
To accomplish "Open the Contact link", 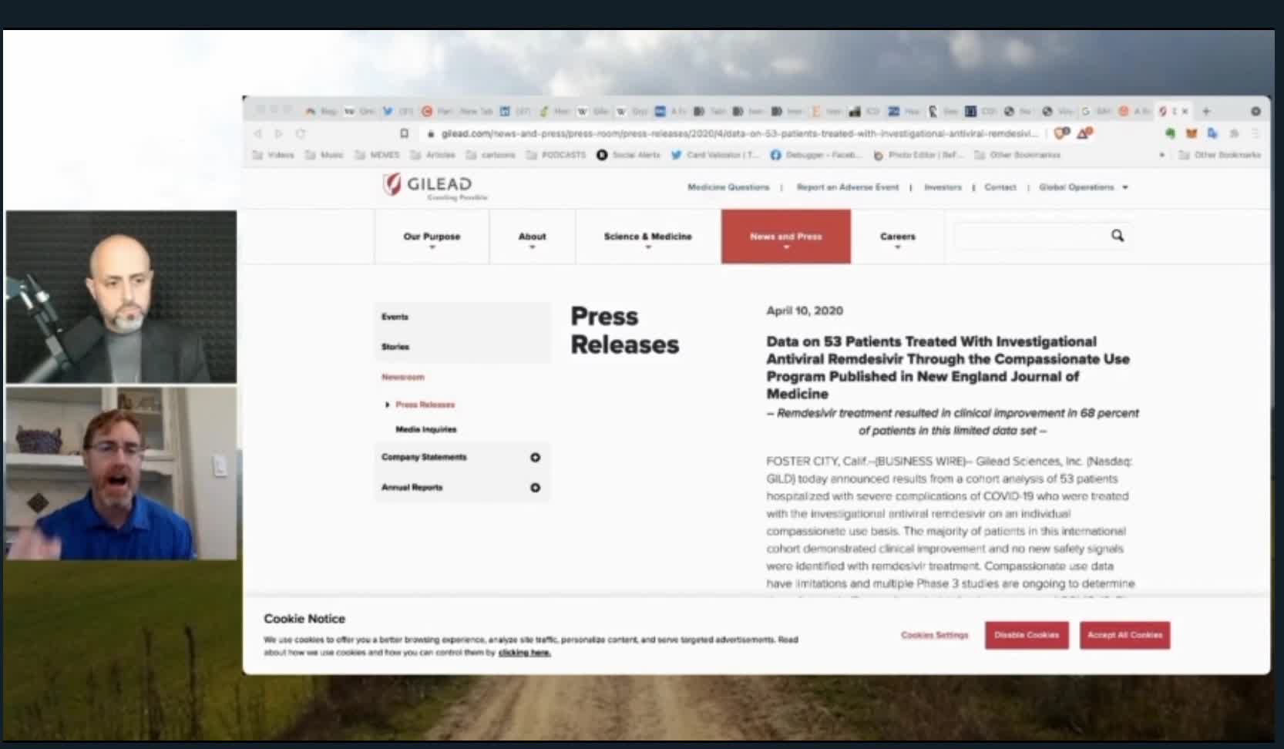I will pyautogui.click(x=1000, y=187).
